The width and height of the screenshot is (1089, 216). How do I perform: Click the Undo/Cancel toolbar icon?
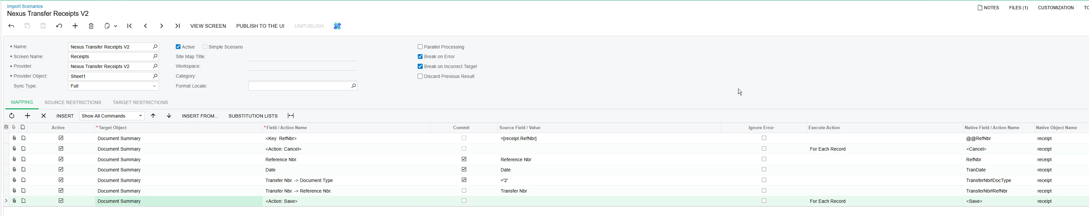tap(59, 26)
